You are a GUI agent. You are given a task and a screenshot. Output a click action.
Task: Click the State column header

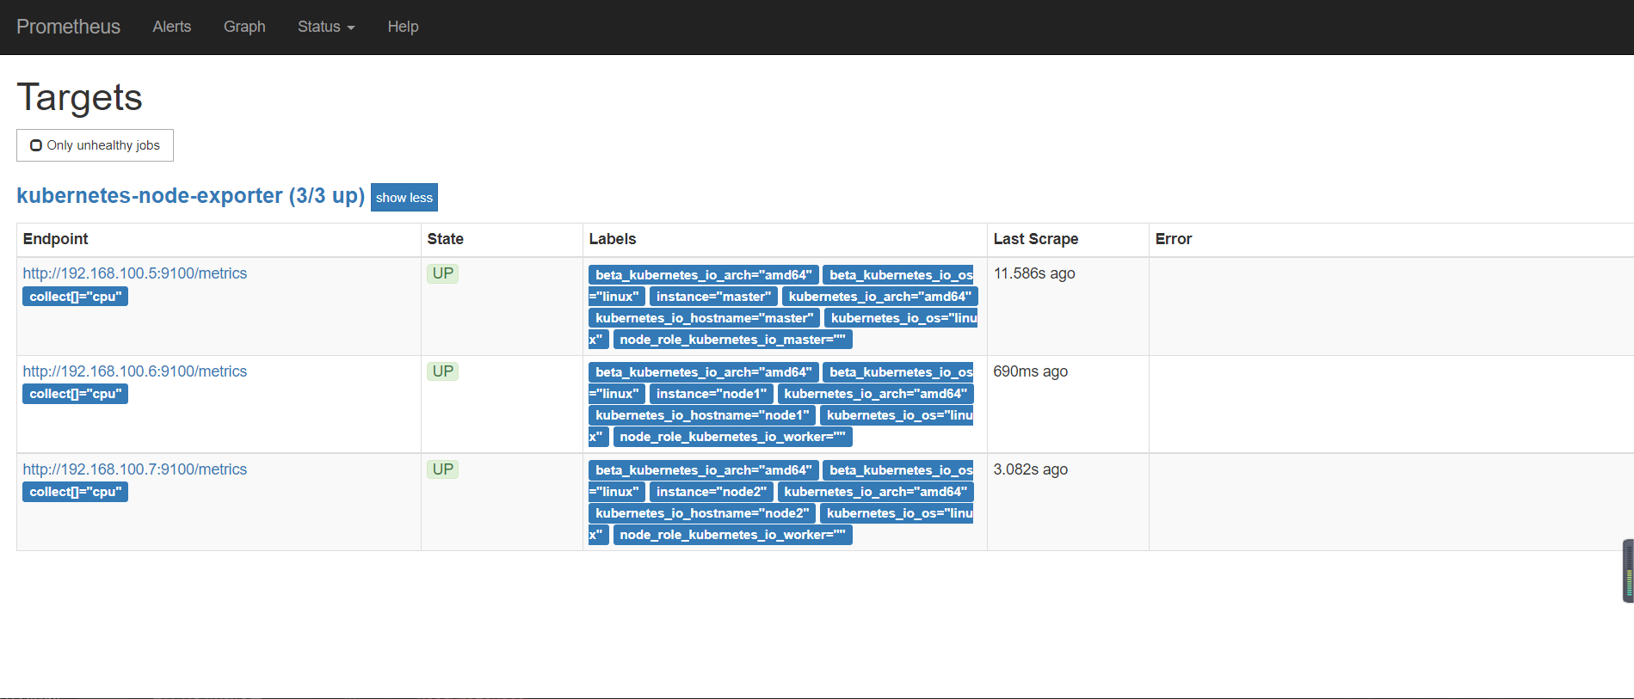click(446, 239)
